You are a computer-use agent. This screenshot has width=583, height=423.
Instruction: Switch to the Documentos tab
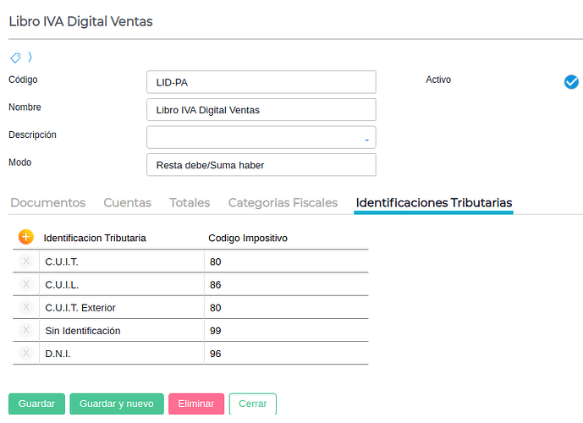47,203
